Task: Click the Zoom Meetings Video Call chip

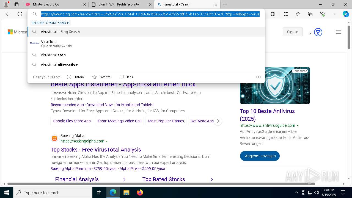Action: pos(119,121)
